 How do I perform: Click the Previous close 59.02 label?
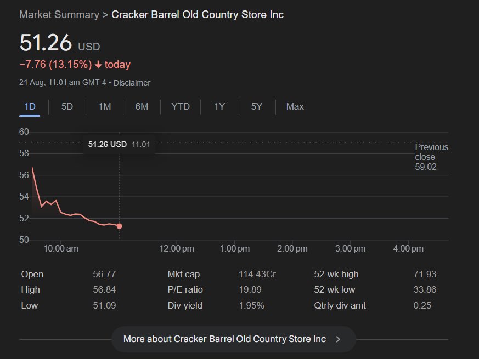point(431,157)
